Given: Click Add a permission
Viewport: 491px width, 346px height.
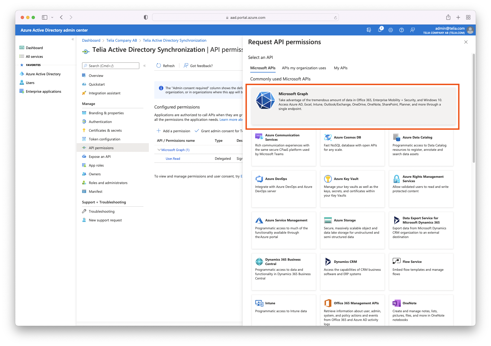Looking at the screenshot, I should click(x=173, y=131).
